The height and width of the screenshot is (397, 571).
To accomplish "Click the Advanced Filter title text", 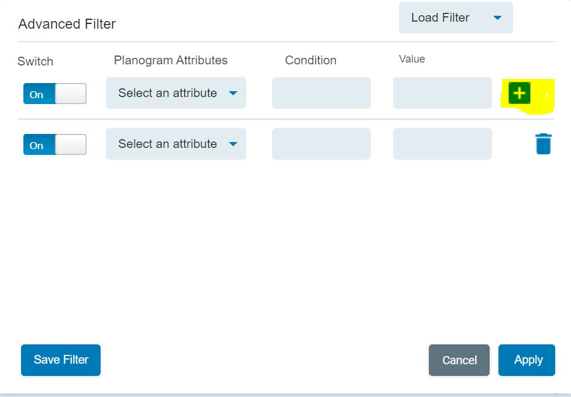I will (67, 24).
